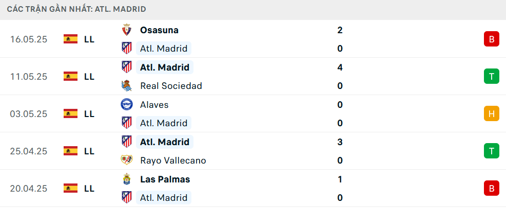This screenshot has height=208, width=506.
Task: Click the Real Sociedad club crest
Action: (126, 86)
